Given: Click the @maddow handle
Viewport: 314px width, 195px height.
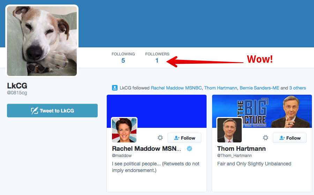Looking at the screenshot, I should [x=122, y=155].
